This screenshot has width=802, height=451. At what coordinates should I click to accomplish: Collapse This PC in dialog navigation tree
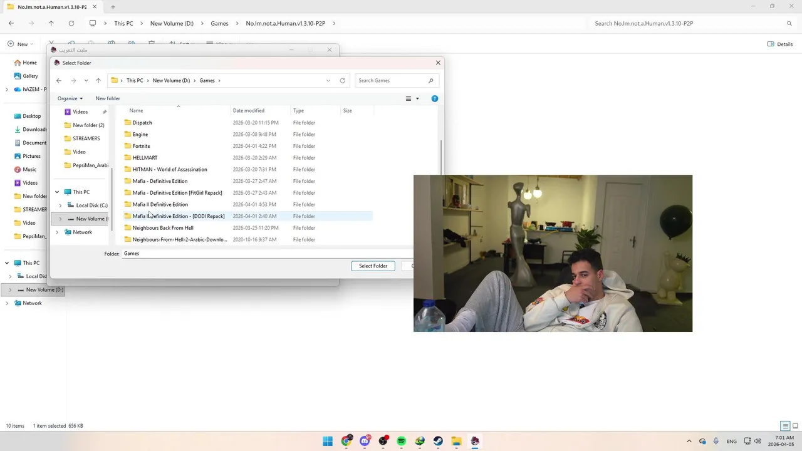point(57,192)
